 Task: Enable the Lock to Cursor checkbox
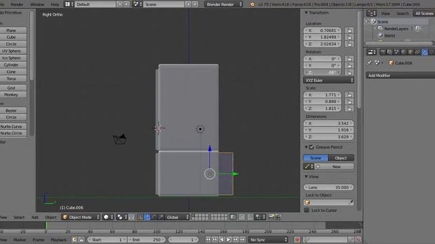click(x=307, y=210)
